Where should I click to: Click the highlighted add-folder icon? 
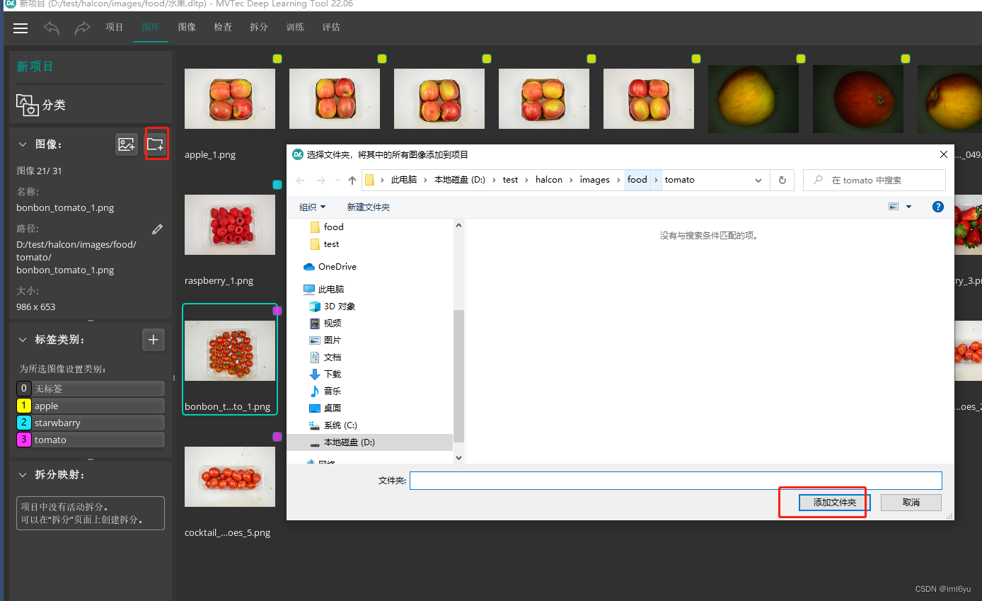point(156,144)
